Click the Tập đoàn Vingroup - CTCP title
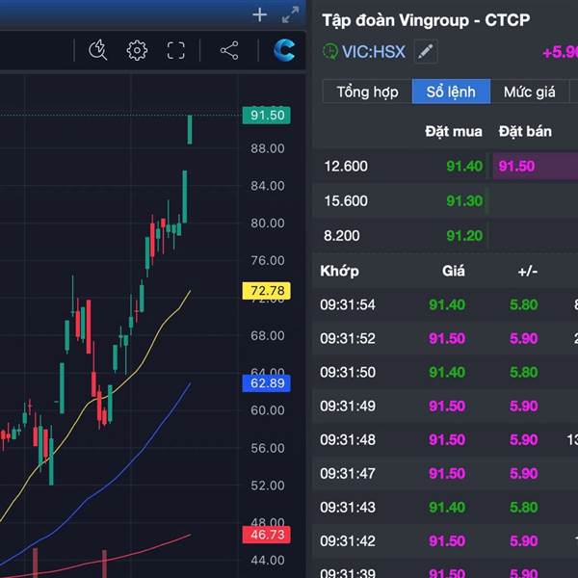578x578 pixels. pos(426,20)
